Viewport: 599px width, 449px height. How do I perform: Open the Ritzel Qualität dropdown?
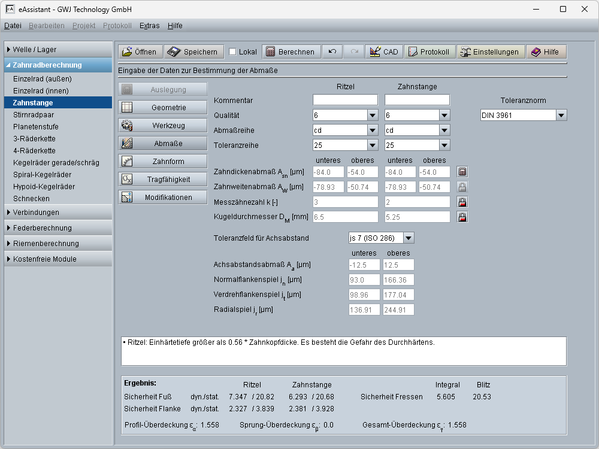click(x=372, y=116)
